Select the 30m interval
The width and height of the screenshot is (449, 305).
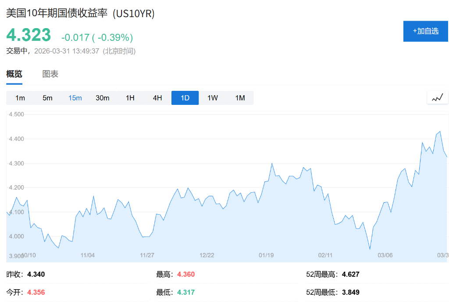(102, 97)
